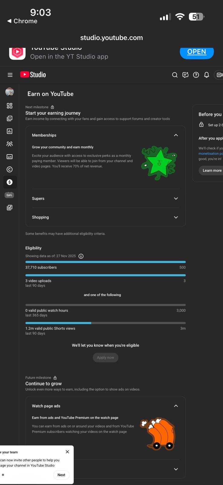Collapse the Watch page ads section
223x485 pixels.
tap(176, 406)
